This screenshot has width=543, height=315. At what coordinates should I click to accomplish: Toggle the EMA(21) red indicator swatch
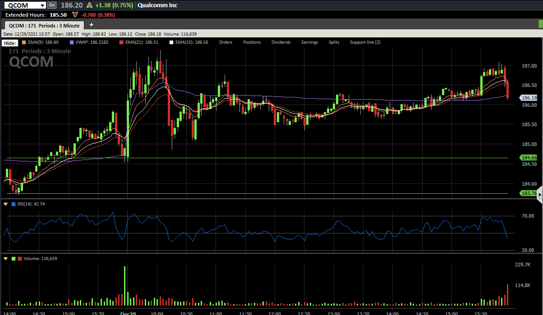pos(121,42)
